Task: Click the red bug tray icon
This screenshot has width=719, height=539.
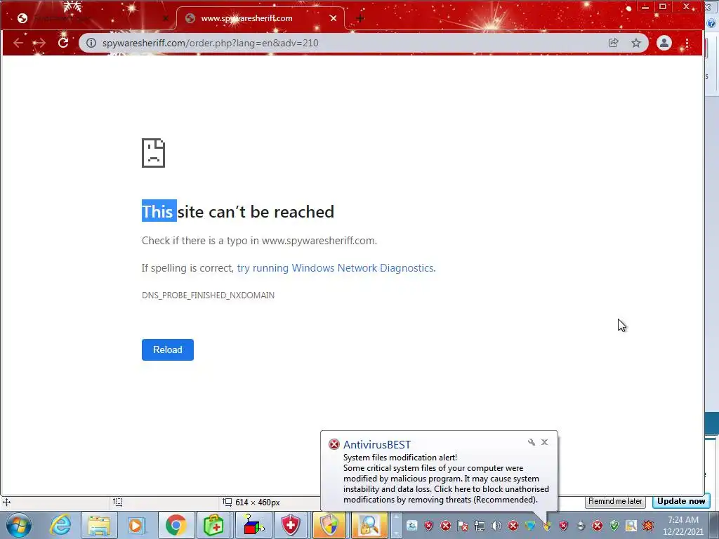Action: tap(648, 526)
